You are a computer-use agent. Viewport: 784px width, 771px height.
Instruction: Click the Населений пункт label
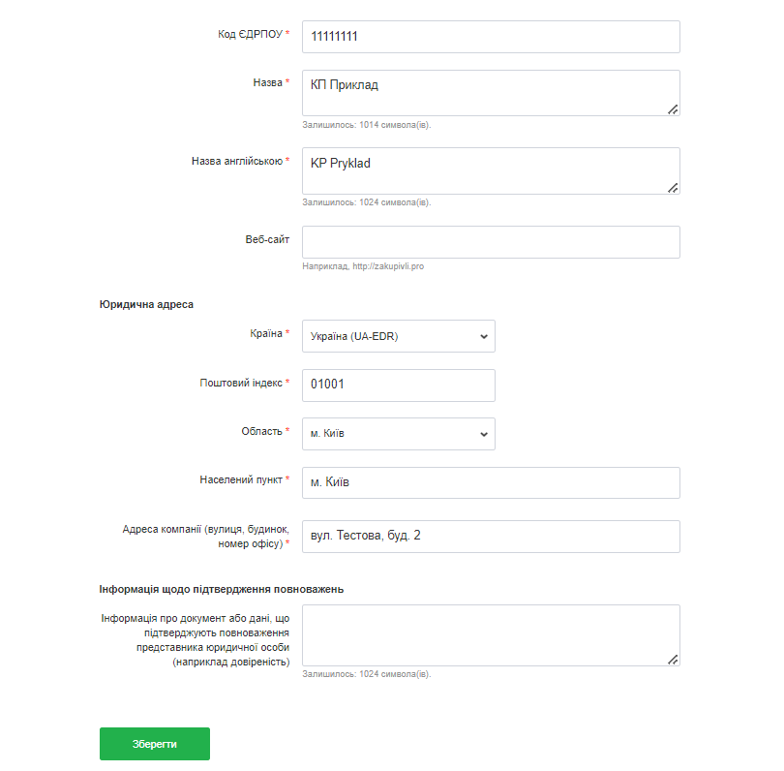click(x=242, y=479)
